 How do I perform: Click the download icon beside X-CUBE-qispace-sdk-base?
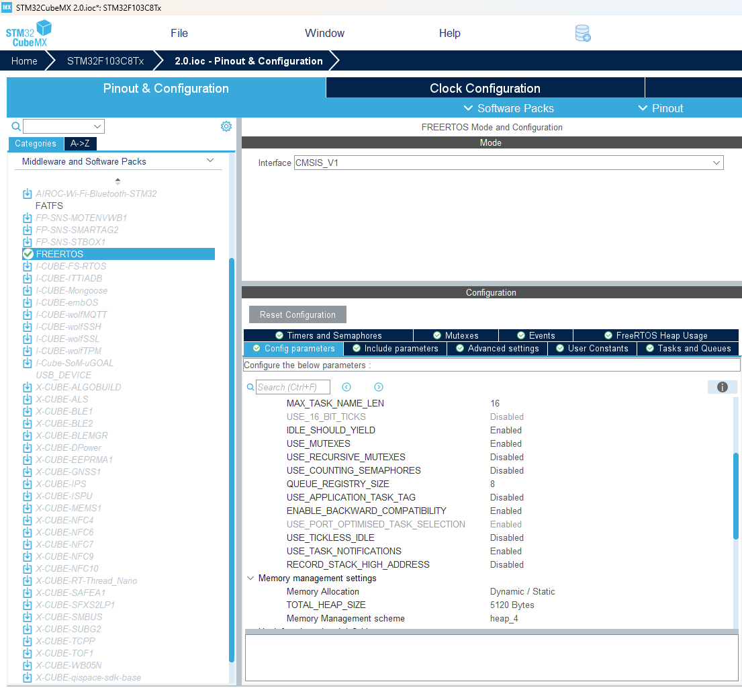(x=28, y=677)
